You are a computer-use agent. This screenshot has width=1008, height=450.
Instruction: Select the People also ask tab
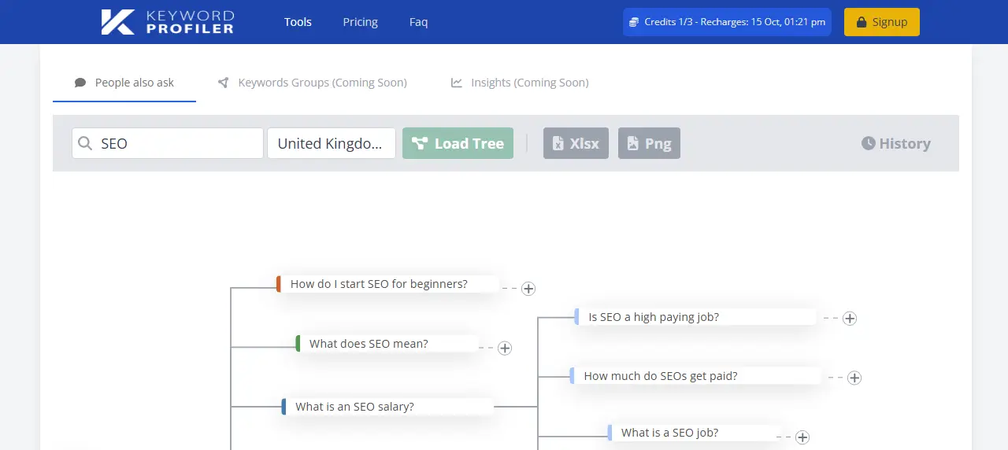point(124,83)
